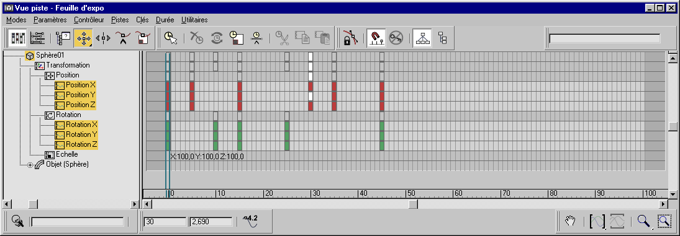Image resolution: width=680 pixels, height=236 pixels.
Task: Select the Add Keys tool
Action: click(123, 38)
